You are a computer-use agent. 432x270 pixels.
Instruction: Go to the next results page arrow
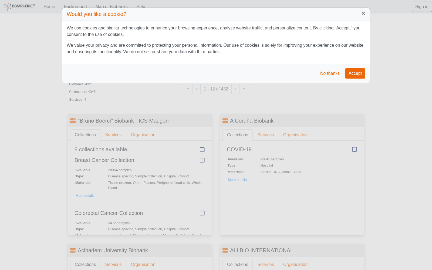pos(235,89)
